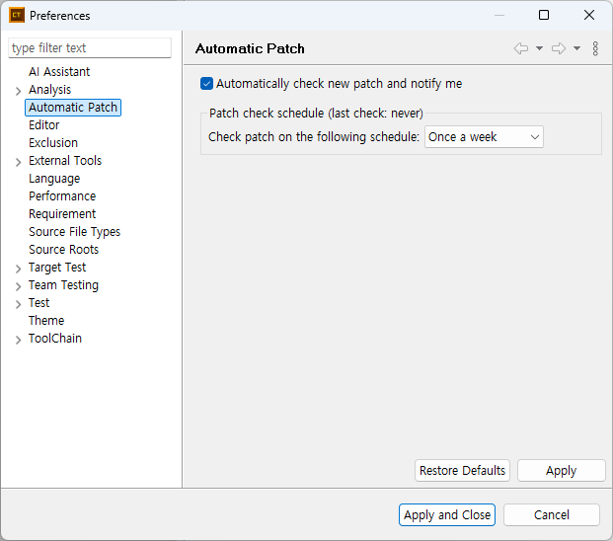Expand the Team Testing tree node
Viewport: 613px width, 541px height.
[x=18, y=286]
